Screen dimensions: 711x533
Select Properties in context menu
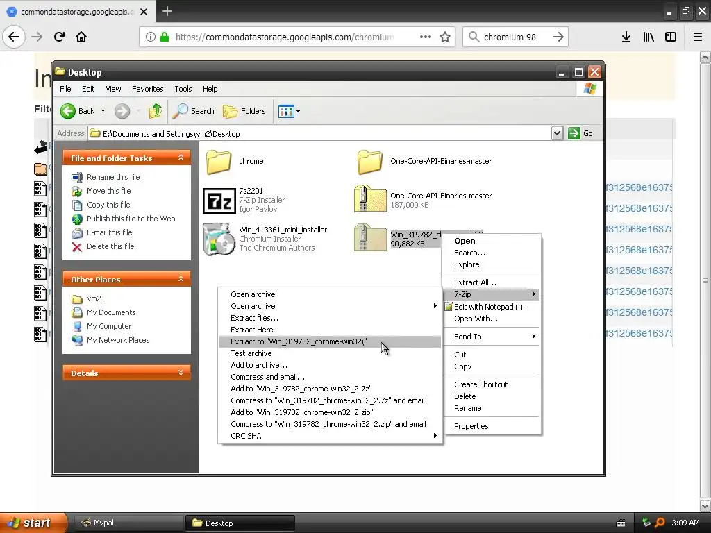(492, 426)
